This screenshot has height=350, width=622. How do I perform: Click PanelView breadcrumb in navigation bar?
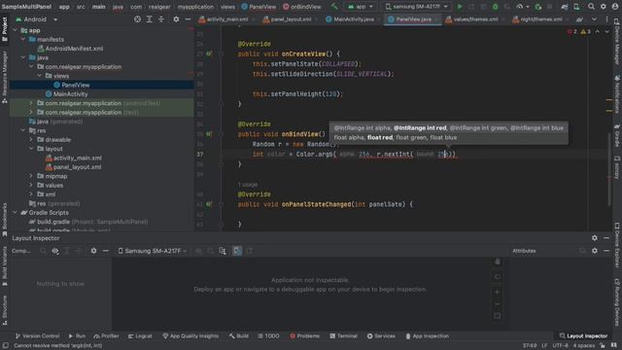pyautogui.click(x=259, y=7)
